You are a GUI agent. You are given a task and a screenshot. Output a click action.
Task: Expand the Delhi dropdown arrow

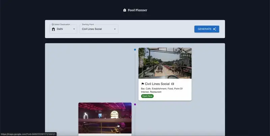(x=74, y=29)
